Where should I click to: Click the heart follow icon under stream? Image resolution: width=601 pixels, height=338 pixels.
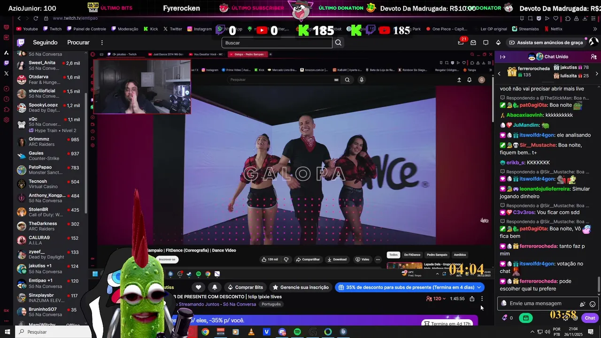click(x=199, y=287)
